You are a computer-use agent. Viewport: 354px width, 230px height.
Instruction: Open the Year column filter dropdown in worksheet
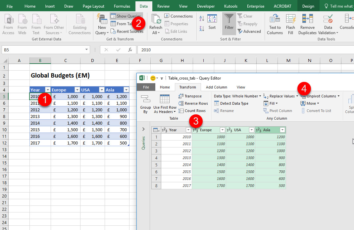click(x=47, y=90)
